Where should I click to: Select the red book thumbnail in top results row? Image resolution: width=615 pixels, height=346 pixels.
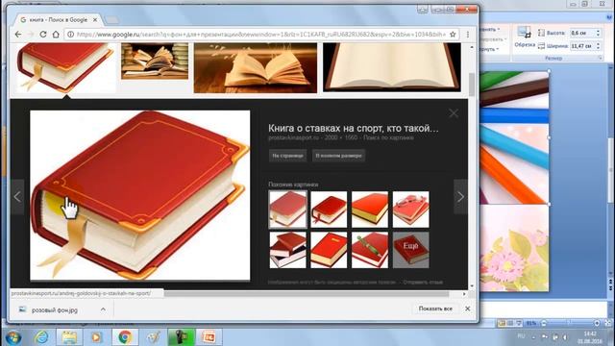[66, 67]
